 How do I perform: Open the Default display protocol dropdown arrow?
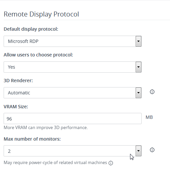point(138,41)
